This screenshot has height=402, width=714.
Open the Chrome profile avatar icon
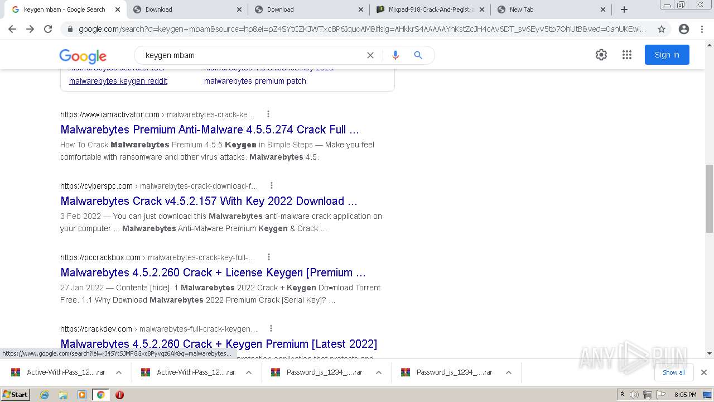(x=684, y=29)
